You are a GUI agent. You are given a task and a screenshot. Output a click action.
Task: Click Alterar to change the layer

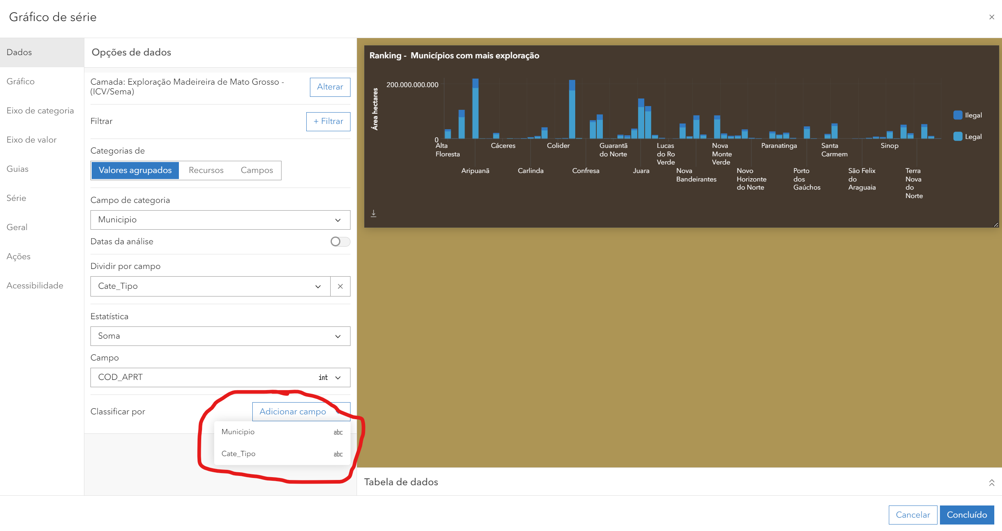point(329,87)
